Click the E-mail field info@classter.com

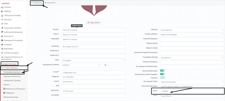click(93, 73)
